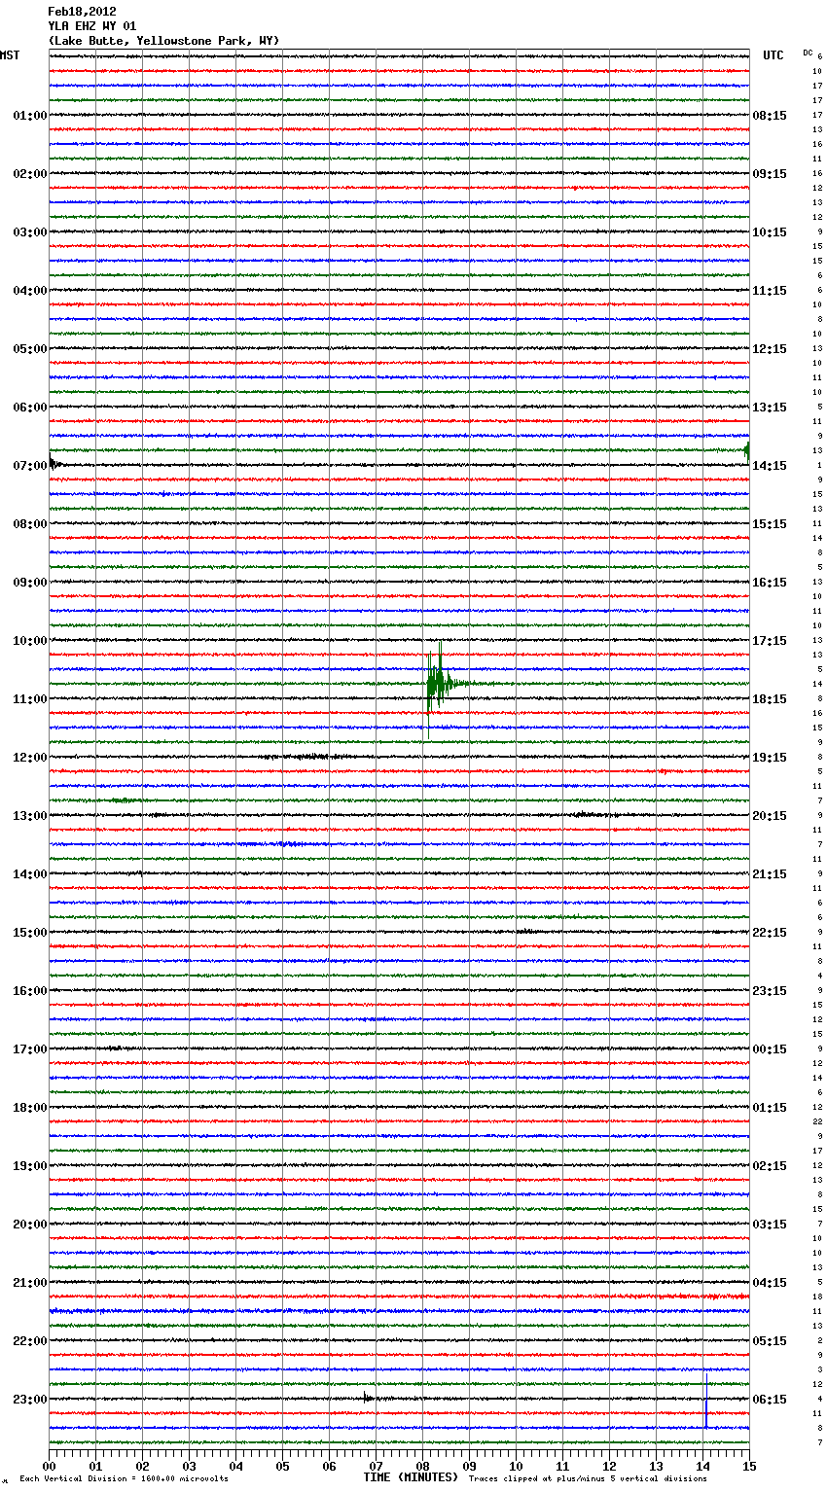The width and height of the screenshot is (827, 1492).
Task: Click the 04:15 UTC time label
Action: click(x=770, y=1283)
